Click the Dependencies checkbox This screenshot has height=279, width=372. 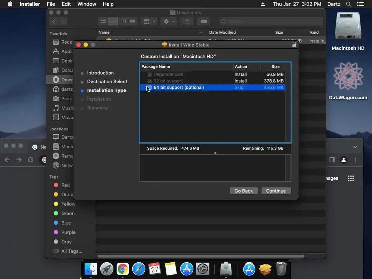click(149, 74)
